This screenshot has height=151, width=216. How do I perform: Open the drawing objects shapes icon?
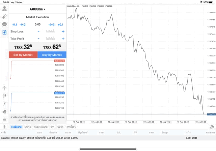tap(4, 111)
